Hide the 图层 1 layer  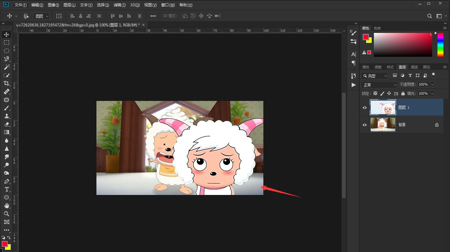pyautogui.click(x=365, y=108)
